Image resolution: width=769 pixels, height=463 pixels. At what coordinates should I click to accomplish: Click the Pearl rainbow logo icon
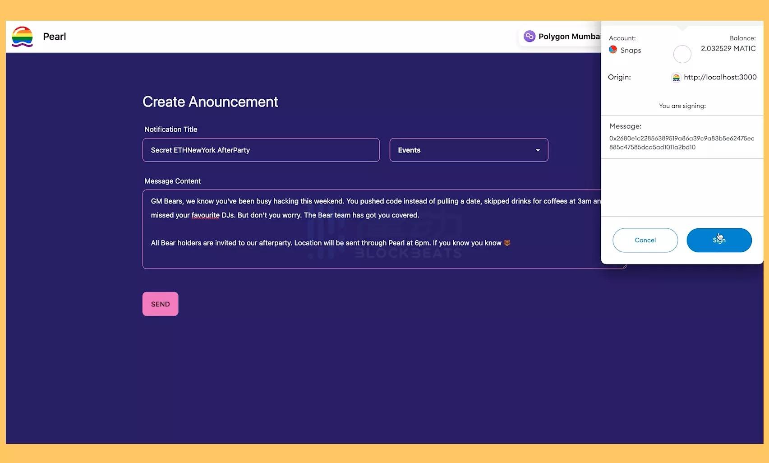(22, 37)
